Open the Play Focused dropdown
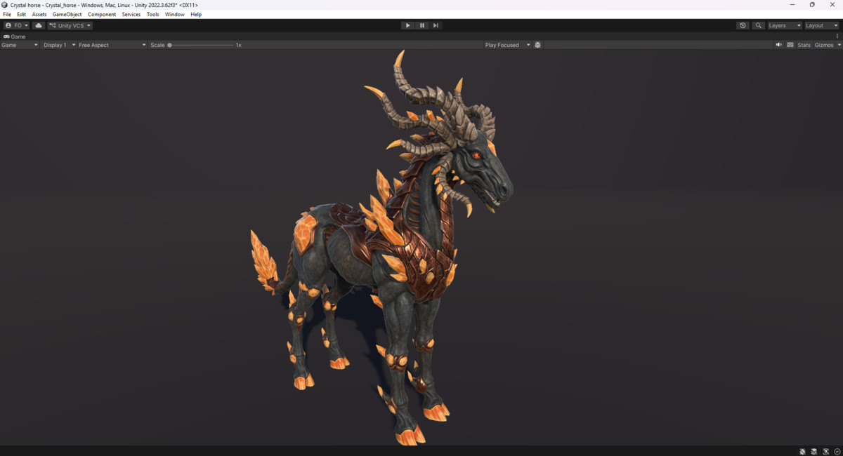Screen dimensions: 843x456 (x=507, y=45)
